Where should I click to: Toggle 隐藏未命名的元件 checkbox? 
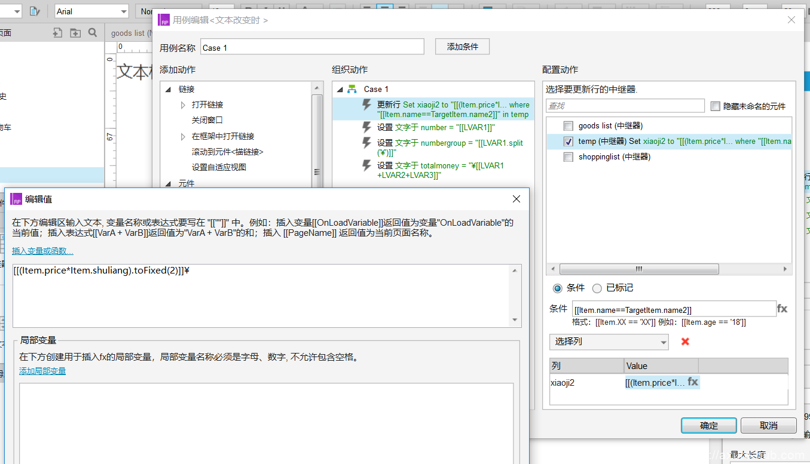(x=715, y=106)
